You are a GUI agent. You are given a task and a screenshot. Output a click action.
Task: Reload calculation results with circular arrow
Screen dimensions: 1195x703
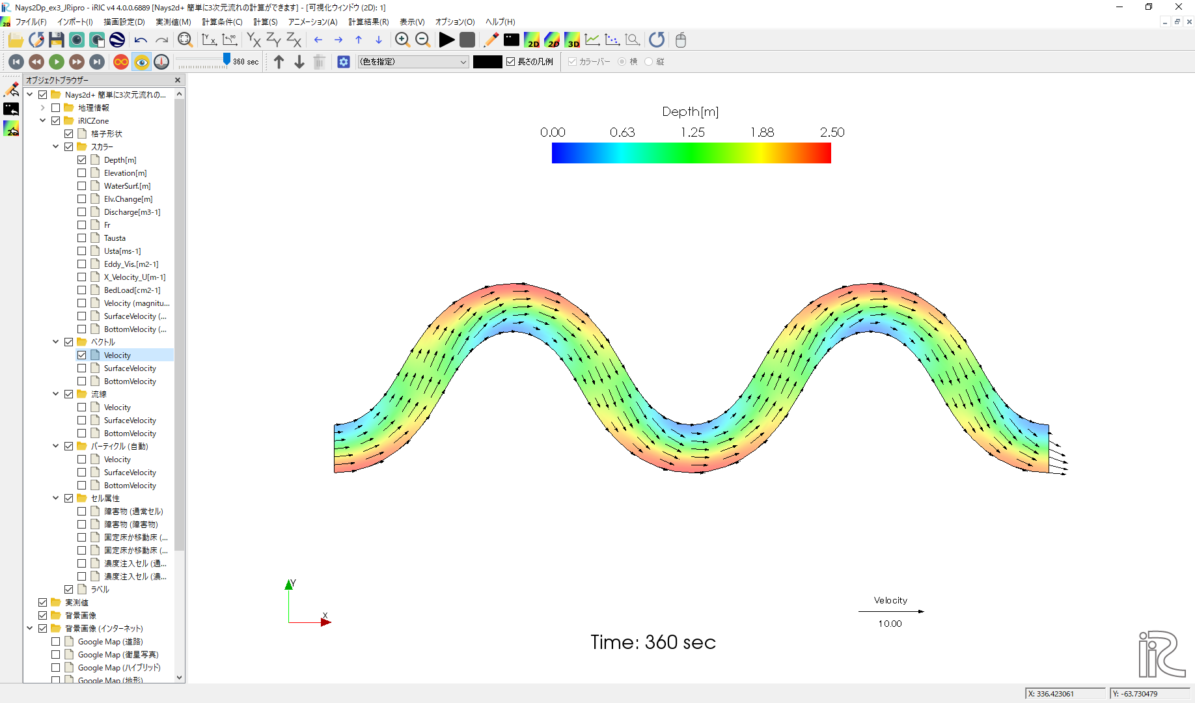(657, 40)
